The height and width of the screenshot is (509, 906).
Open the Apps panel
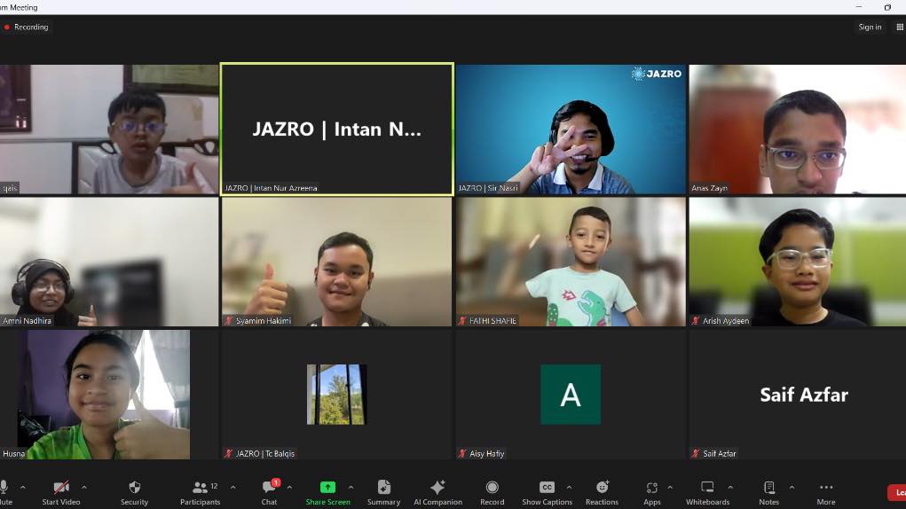pyautogui.click(x=652, y=492)
